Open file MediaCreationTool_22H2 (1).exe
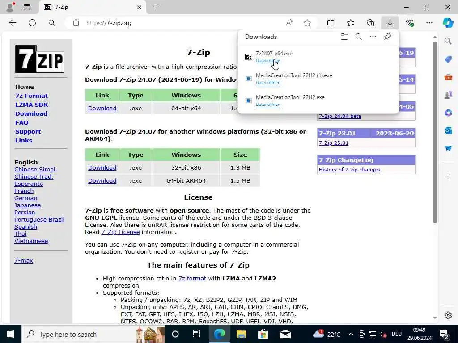The image size is (458, 343). (268, 83)
